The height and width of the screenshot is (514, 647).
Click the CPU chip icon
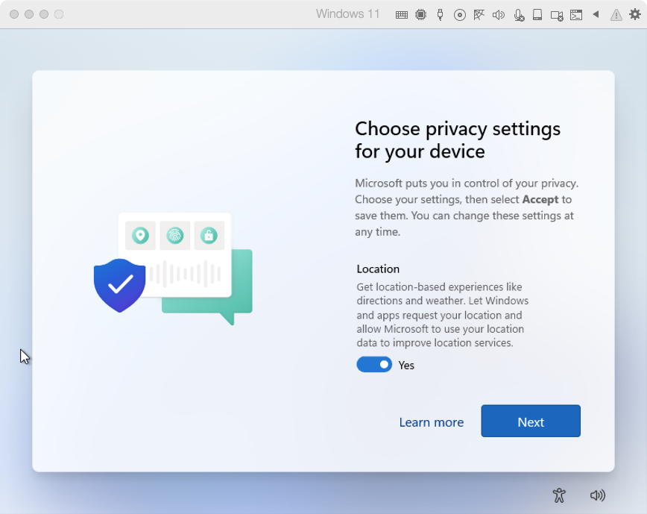pos(420,15)
